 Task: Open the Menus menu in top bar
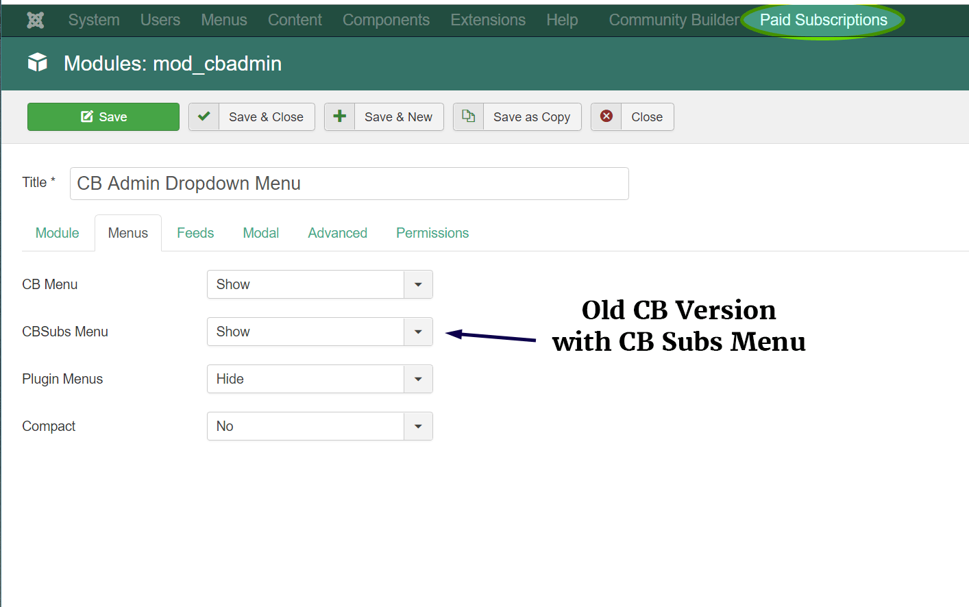point(224,20)
